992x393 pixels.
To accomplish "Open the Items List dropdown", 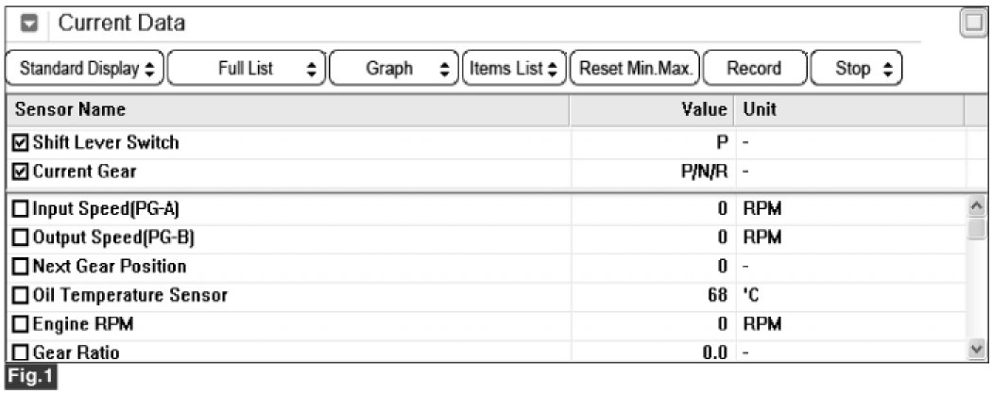I will (x=514, y=68).
